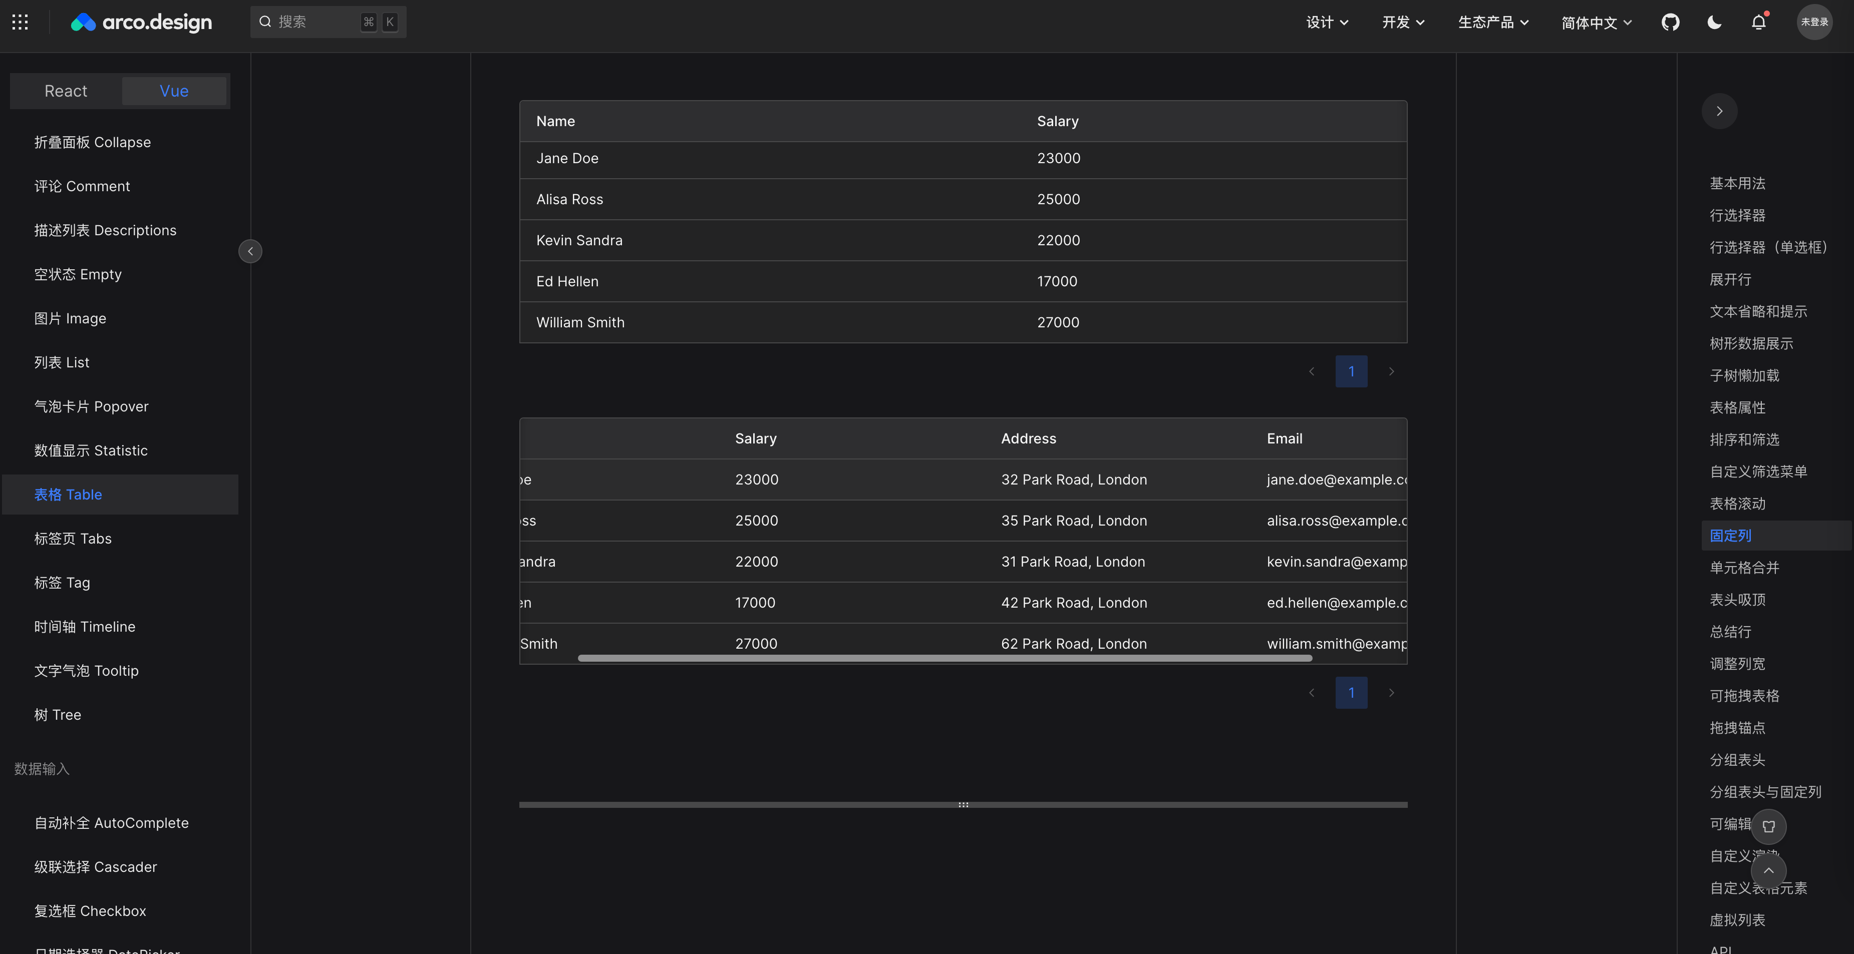Go to next page in first table
This screenshot has width=1854, height=954.
[x=1391, y=371]
